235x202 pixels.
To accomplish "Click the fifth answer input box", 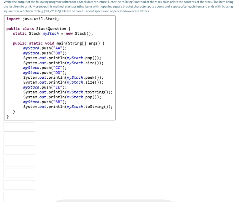I will [x=19, y=173].
